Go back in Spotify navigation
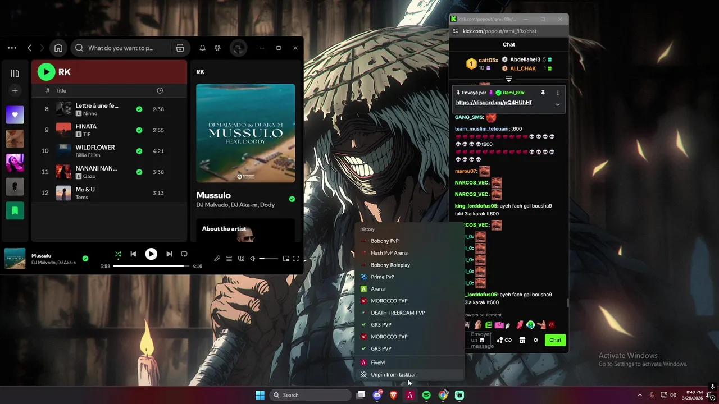Screen dimensions: 719x404 tap(30, 48)
